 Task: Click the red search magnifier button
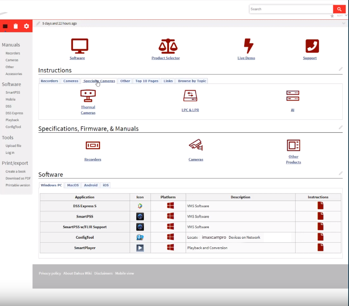point(339,9)
